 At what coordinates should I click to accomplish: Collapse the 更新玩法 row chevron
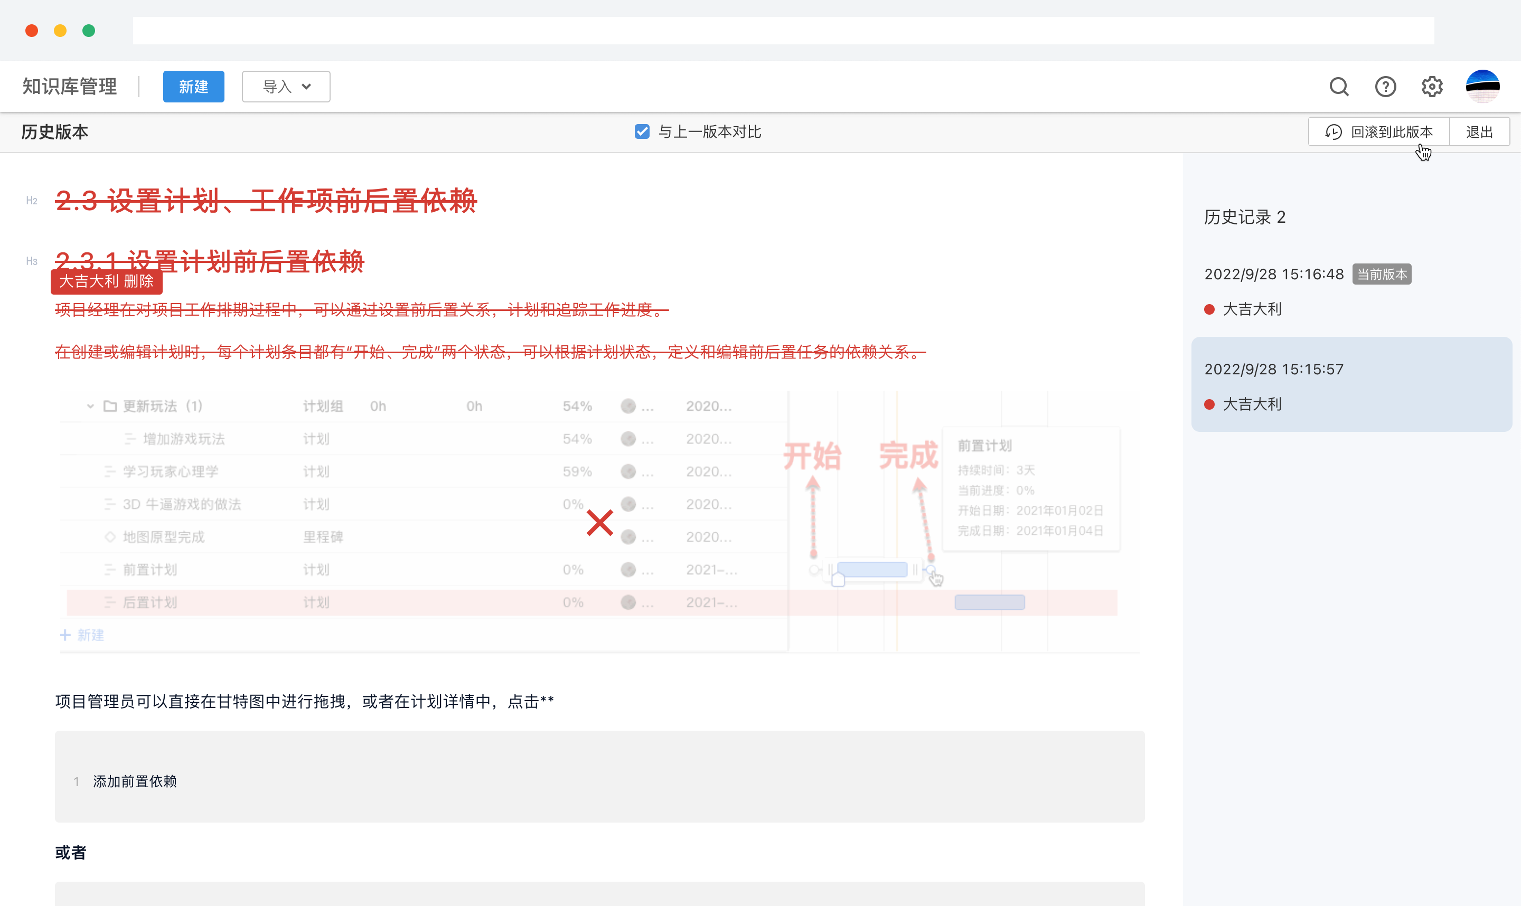pyautogui.click(x=90, y=405)
